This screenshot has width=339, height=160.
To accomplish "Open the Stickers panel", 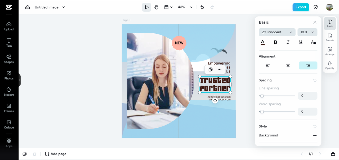I will click(9, 92).
